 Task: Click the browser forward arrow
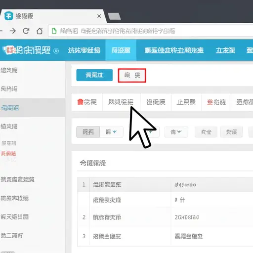pos(13,31)
